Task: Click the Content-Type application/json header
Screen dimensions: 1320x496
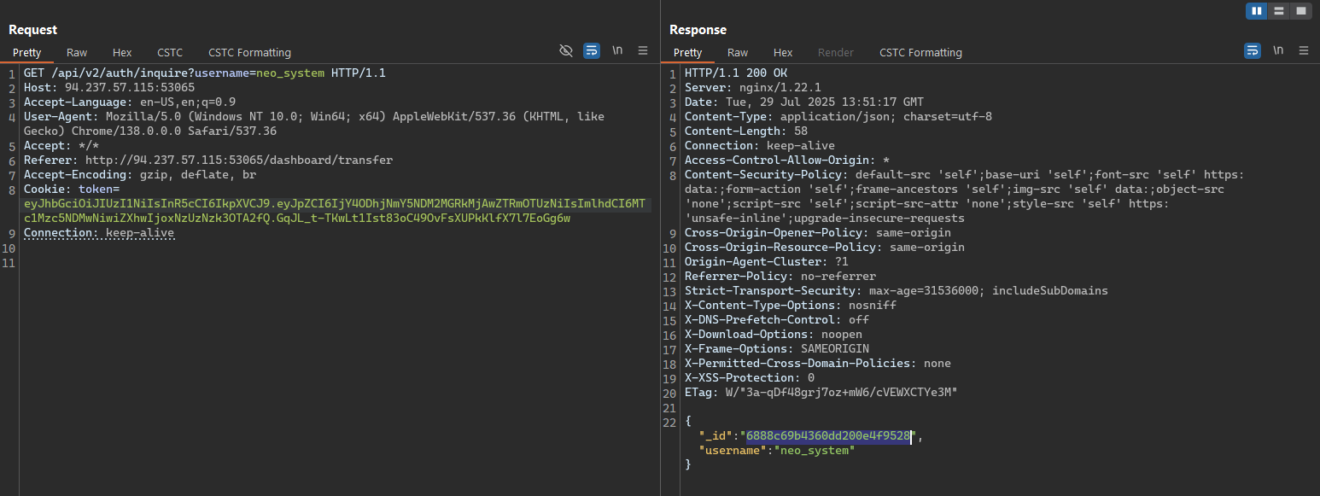Action: pyautogui.click(x=838, y=117)
